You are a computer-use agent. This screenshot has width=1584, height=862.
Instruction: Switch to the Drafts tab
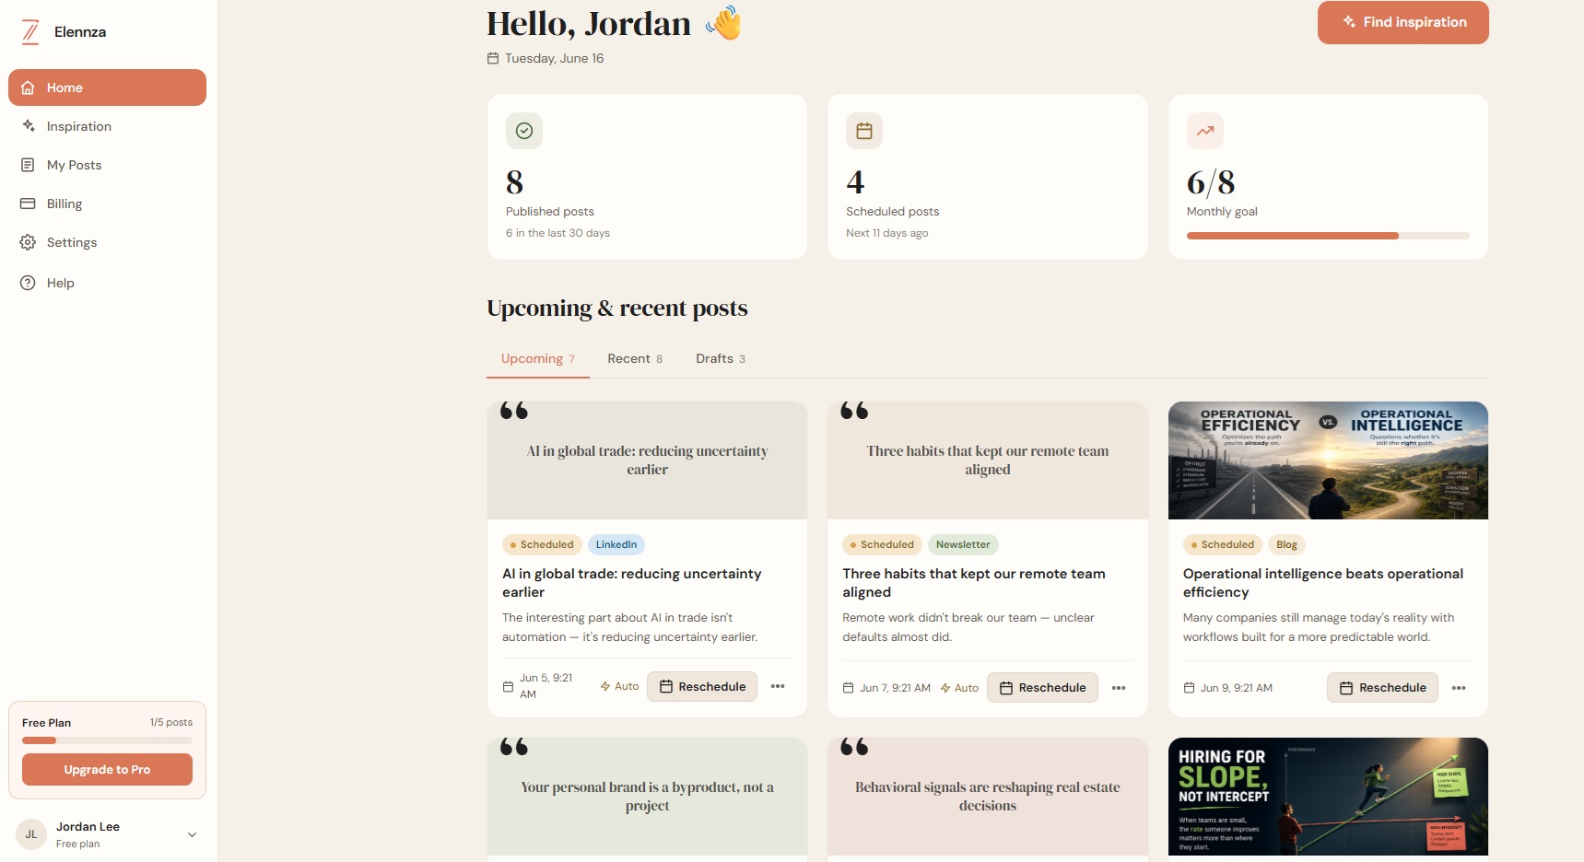(x=721, y=358)
